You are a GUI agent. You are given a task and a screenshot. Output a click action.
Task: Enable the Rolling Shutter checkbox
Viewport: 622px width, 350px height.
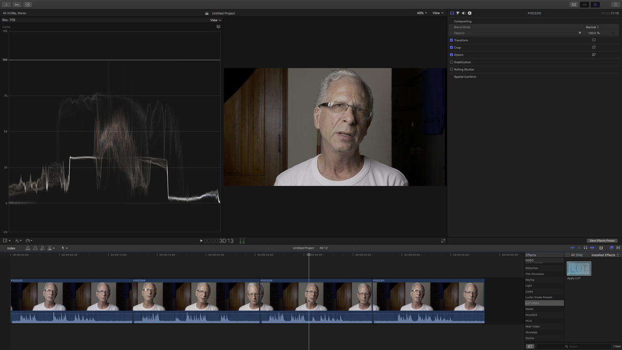[x=451, y=70]
